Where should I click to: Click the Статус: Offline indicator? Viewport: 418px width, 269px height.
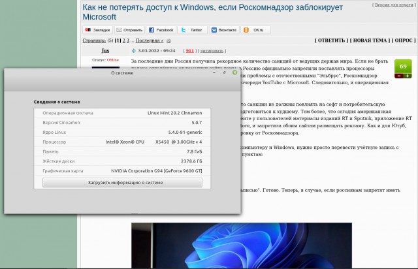(x=105, y=60)
